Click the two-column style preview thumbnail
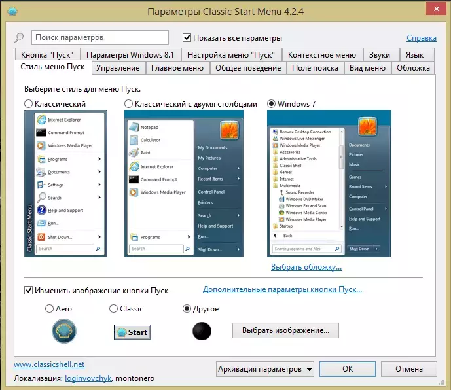Image resolution: width=451 pixels, height=390 pixels. 184,183
